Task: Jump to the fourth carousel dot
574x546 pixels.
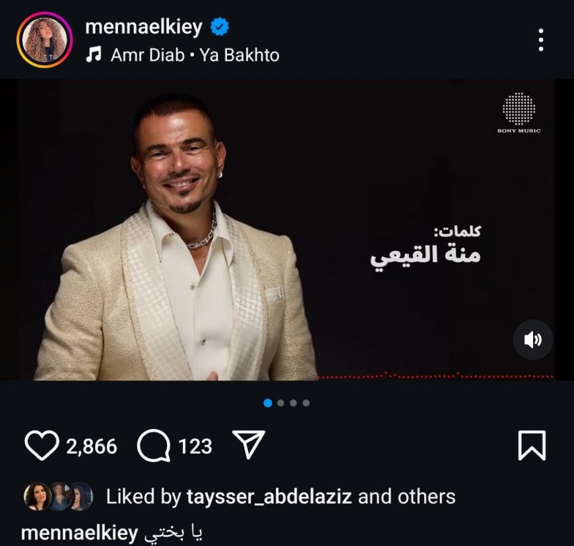Action: 306,403
